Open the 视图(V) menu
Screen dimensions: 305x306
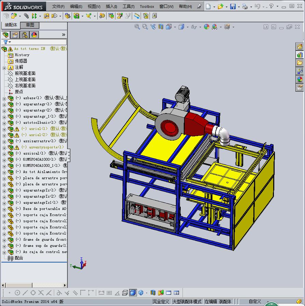click(x=94, y=6)
